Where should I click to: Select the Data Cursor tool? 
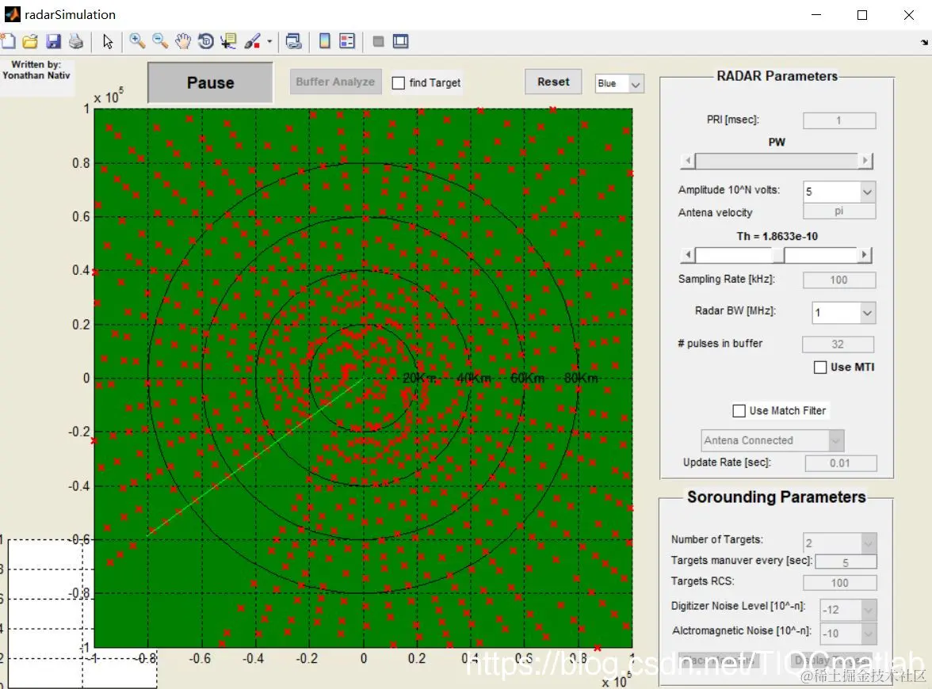coord(228,41)
